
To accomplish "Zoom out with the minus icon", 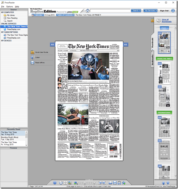I will click(x=80, y=183).
